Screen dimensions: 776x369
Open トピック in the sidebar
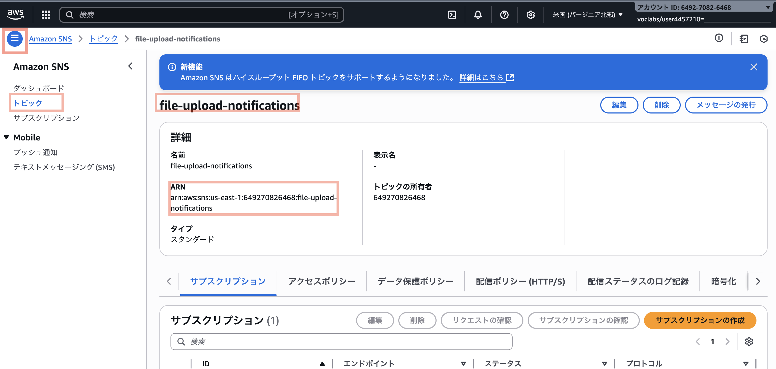28,103
